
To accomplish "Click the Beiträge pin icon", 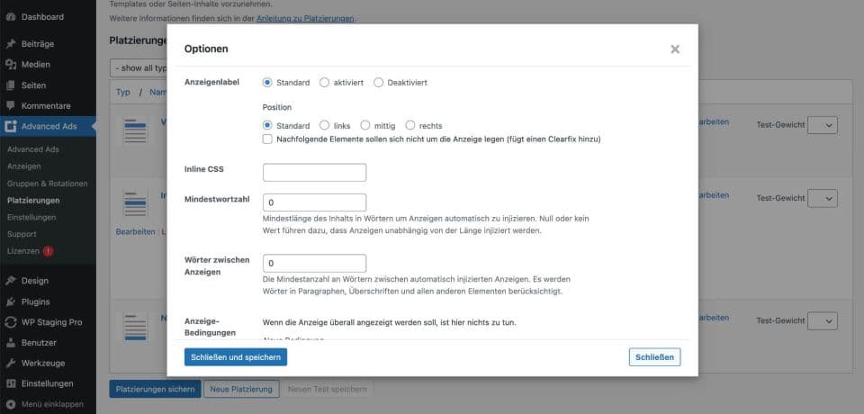I will coord(11,44).
